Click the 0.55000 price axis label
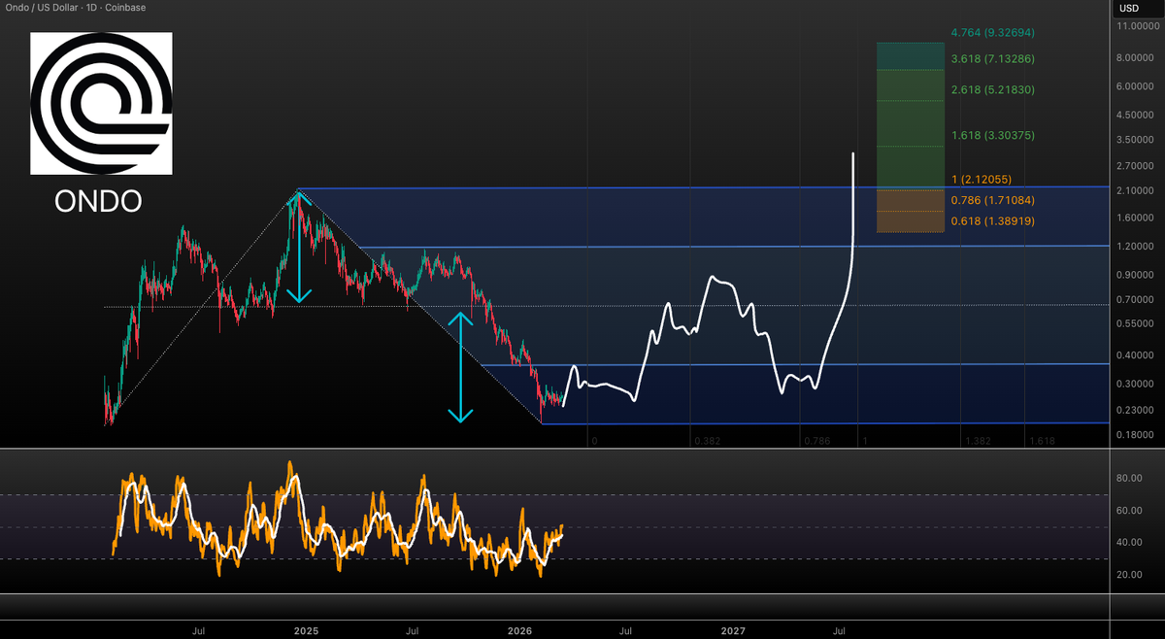 point(1137,322)
